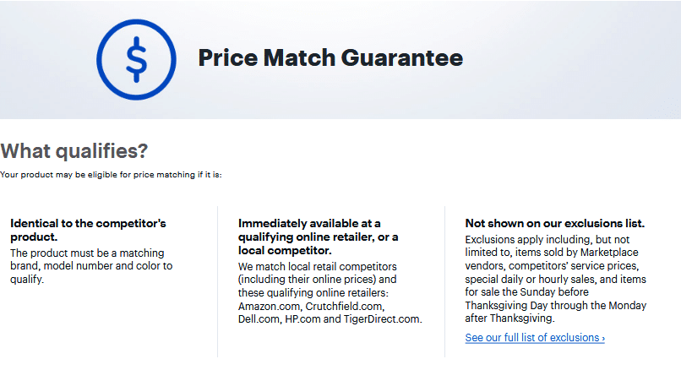Click the 'Your product may be eligible' sentence
This screenshot has width=681, height=370.
click(111, 175)
